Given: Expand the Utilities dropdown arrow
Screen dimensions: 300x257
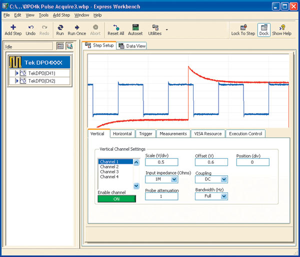Looking at the screenshot, I should 167,30.
